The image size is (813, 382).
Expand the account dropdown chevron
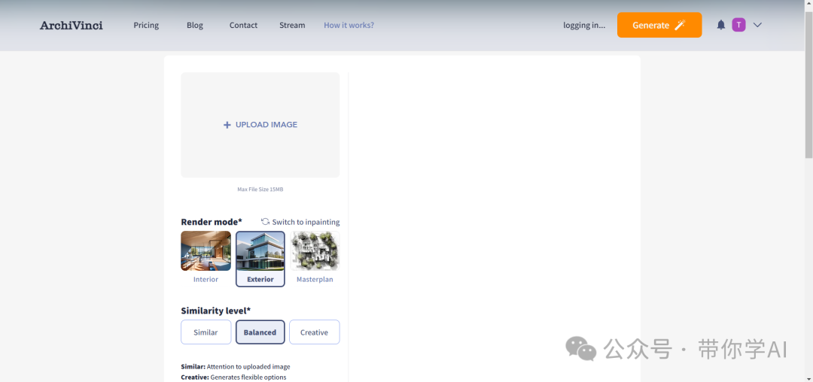click(757, 25)
